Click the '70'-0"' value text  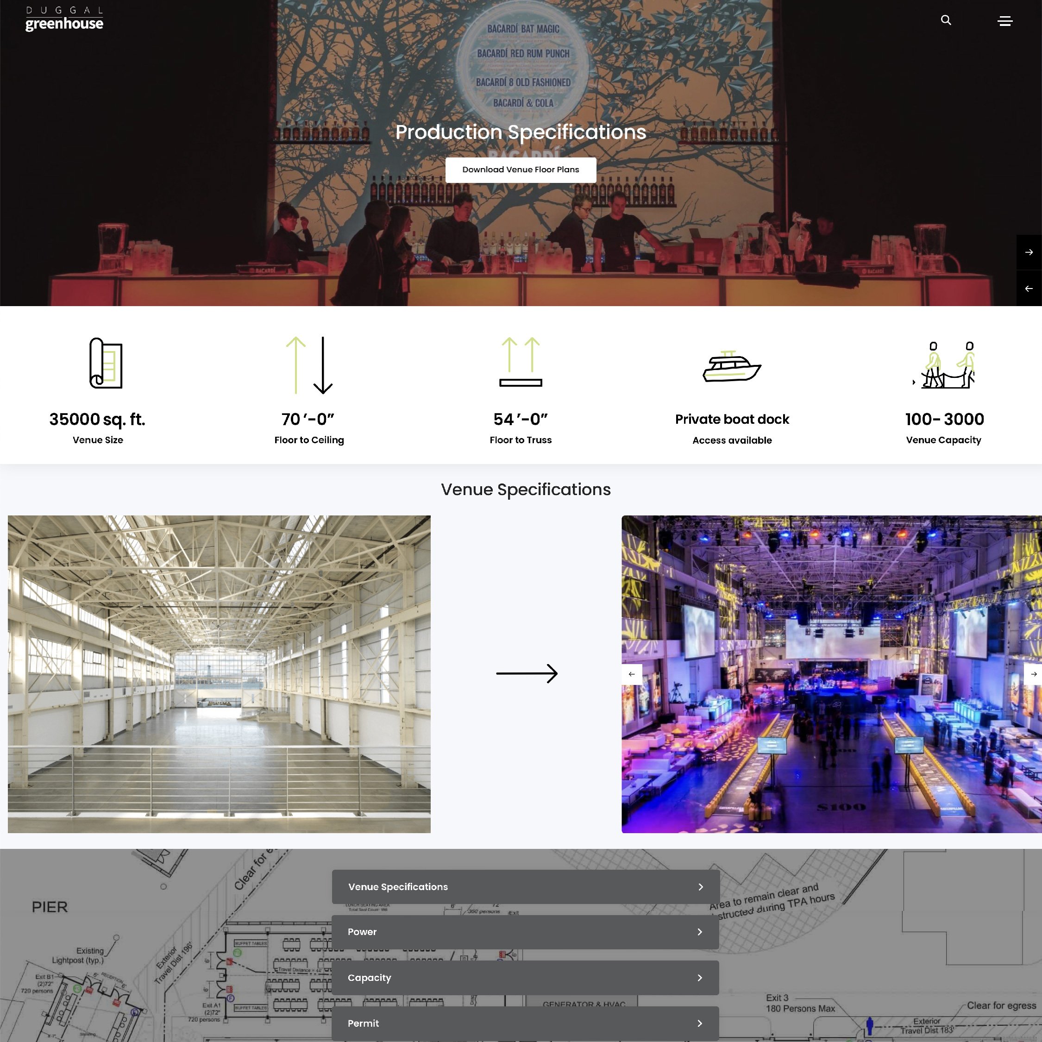308,419
